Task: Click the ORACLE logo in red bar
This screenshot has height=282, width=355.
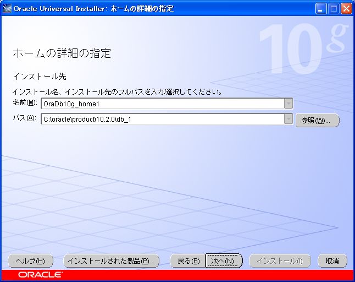Action: point(40,275)
